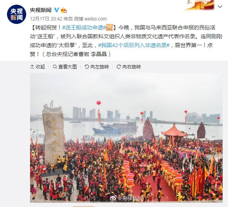Open the 央视新闻 round avatar logo
Screen dimensions: 228x207
(x=17, y=14)
